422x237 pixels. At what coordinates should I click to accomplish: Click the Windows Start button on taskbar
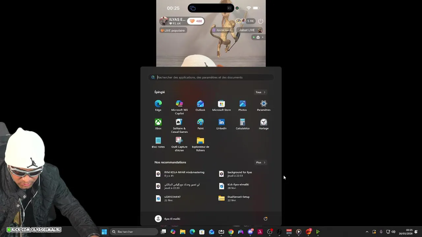pyautogui.click(x=104, y=232)
